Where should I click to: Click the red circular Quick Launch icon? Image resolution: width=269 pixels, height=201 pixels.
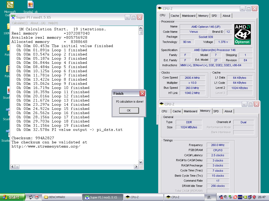click(37, 197)
